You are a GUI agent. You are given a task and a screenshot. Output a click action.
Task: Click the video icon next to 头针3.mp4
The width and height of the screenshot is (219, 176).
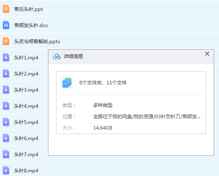pos(6,90)
